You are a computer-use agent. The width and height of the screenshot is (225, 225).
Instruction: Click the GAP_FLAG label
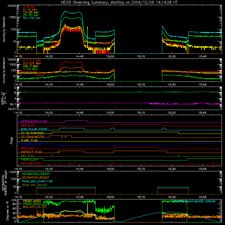click(28, 125)
